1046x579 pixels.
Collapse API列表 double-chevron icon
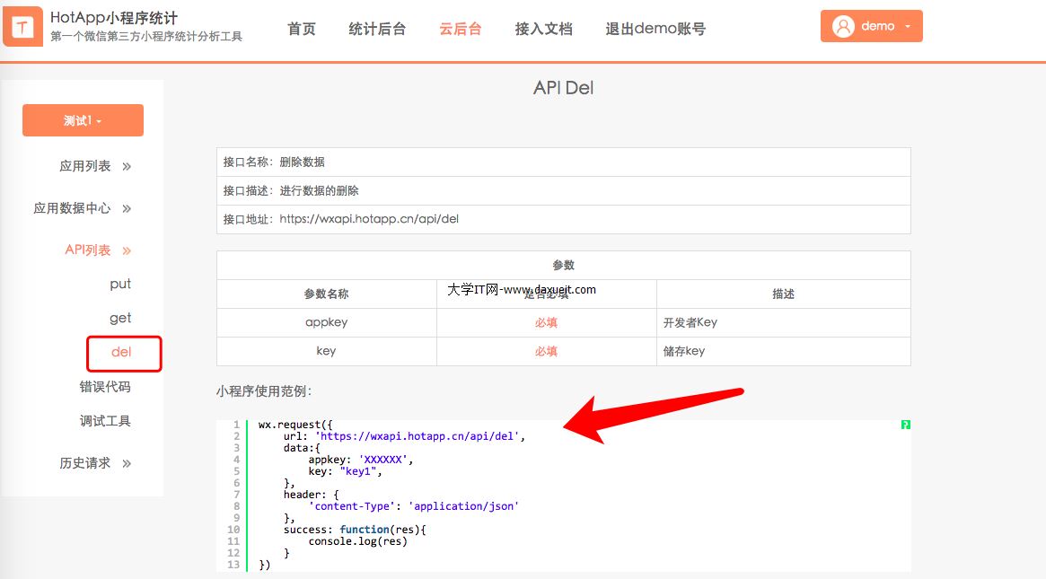click(x=127, y=250)
